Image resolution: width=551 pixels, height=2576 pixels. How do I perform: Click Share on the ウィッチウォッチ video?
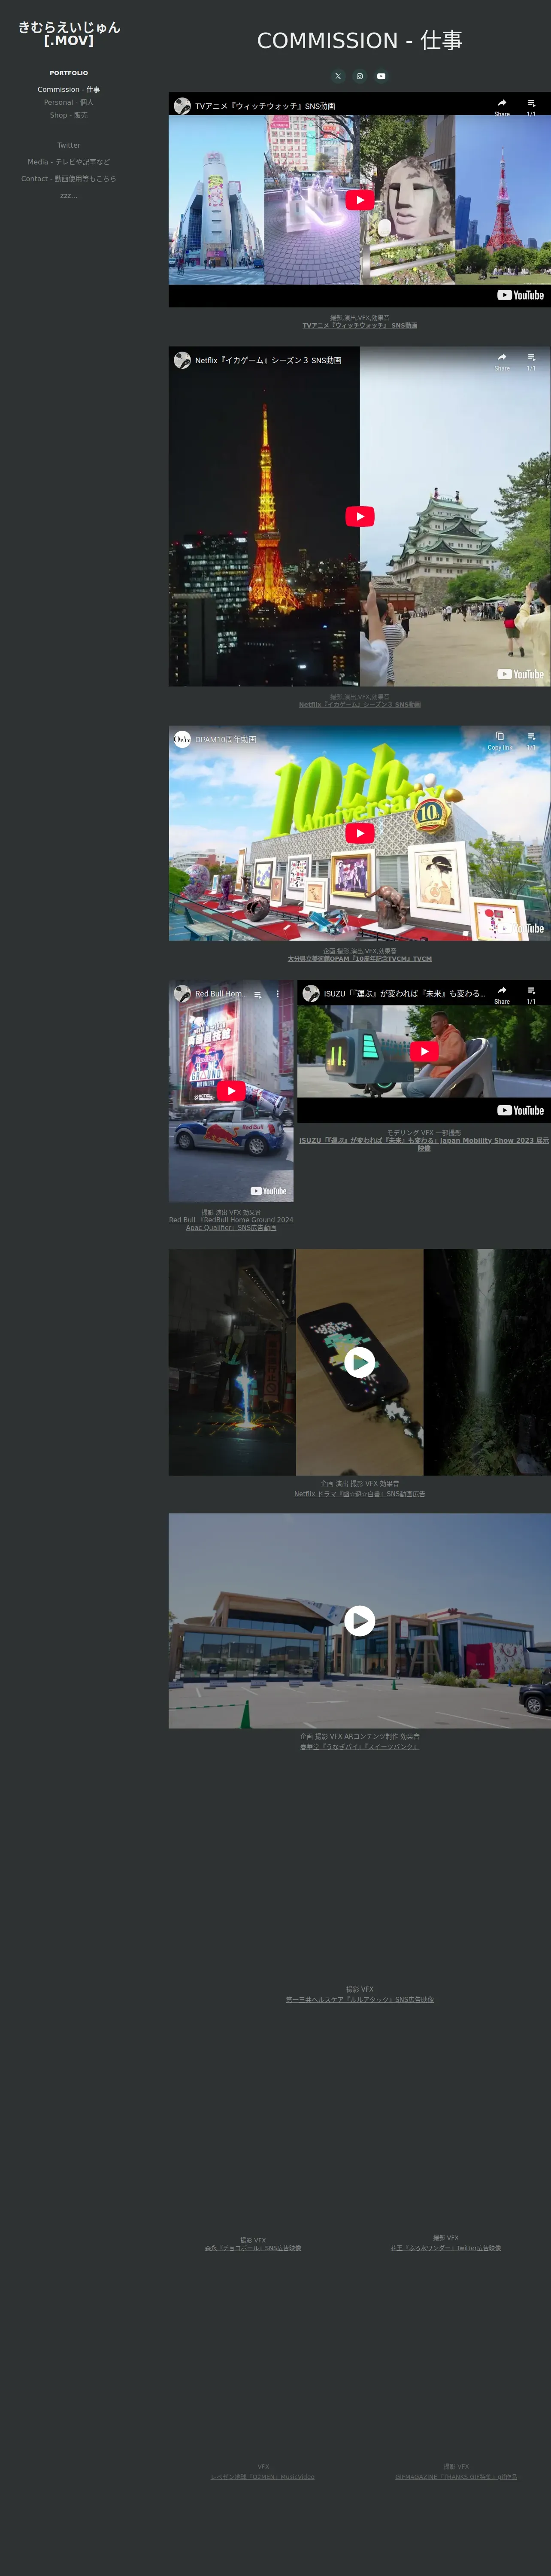(502, 106)
